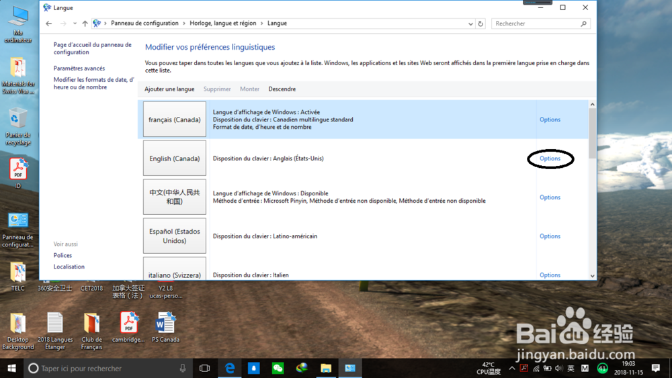The width and height of the screenshot is (672, 378).
Task: Select the TELC desktop icon
Action: pyautogui.click(x=18, y=277)
